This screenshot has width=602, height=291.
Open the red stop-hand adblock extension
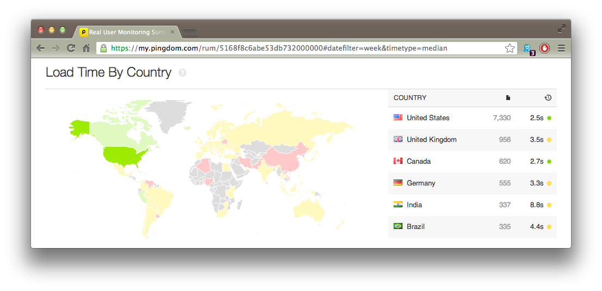tap(545, 48)
